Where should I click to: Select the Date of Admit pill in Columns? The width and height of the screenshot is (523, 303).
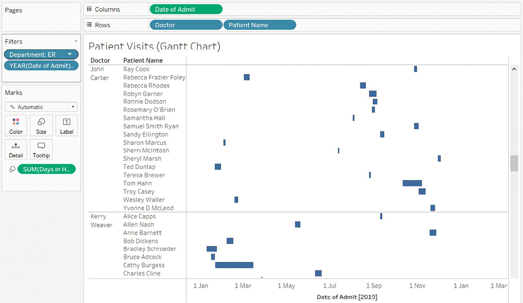click(185, 10)
